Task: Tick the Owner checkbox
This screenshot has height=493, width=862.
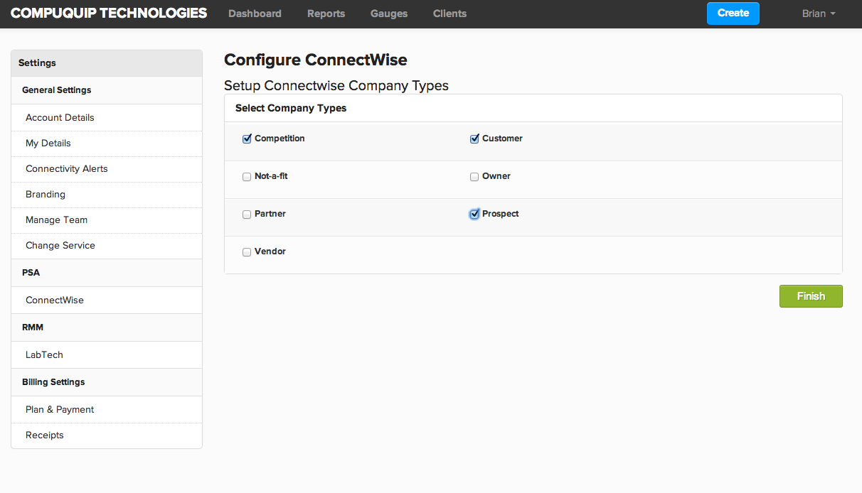Action: (x=474, y=177)
